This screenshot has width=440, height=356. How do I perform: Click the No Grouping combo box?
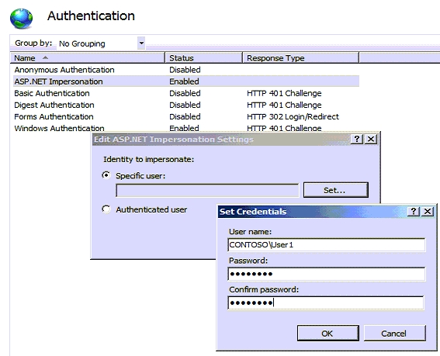coord(101,43)
